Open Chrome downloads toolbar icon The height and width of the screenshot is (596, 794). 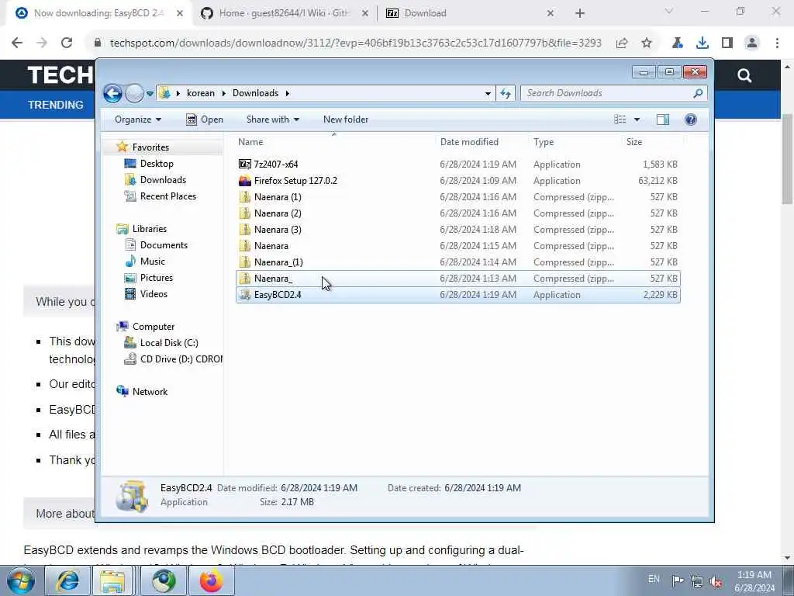703,43
